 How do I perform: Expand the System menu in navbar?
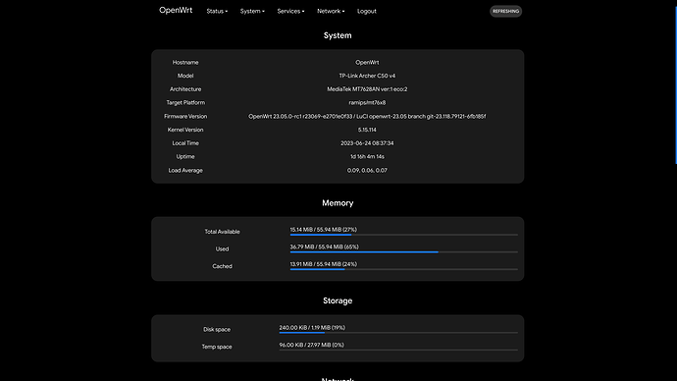252,11
